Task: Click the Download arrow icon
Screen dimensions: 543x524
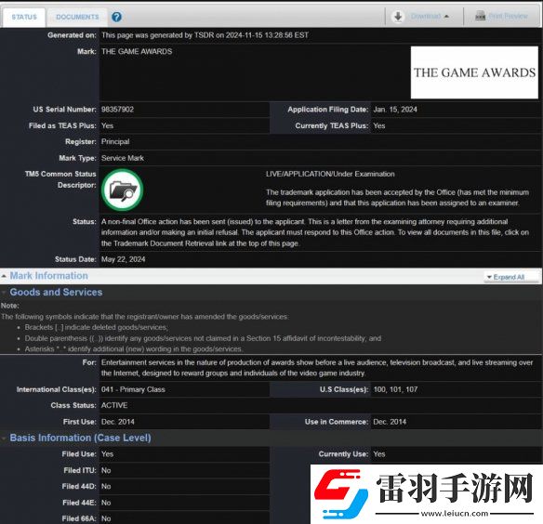Action: point(398,17)
